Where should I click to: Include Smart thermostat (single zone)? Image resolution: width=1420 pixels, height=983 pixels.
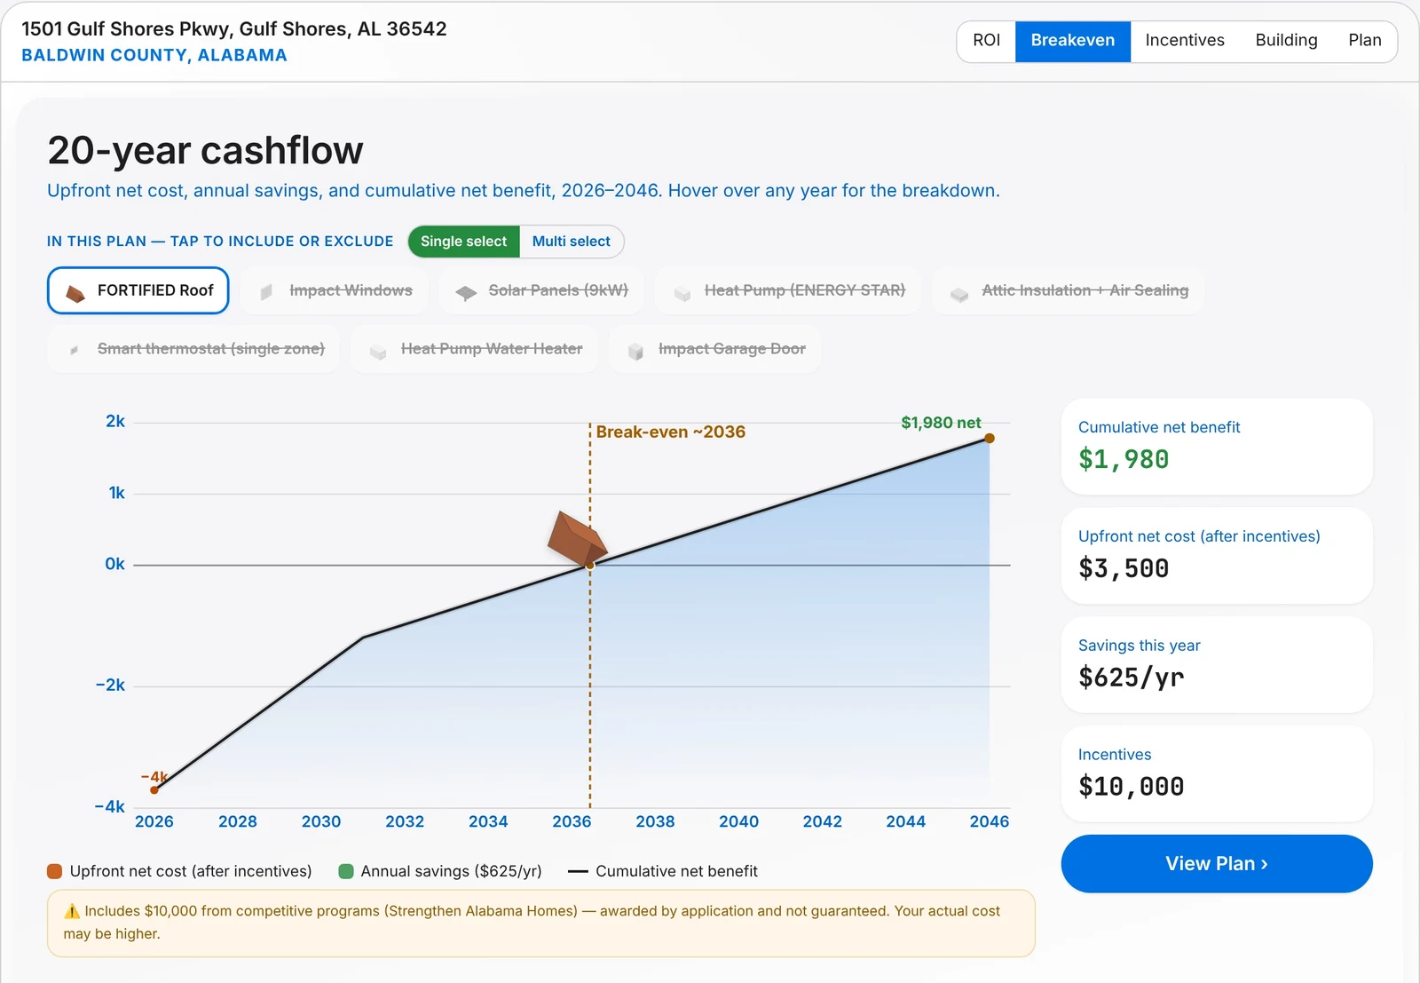pyautogui.click(x=193, y=349)
